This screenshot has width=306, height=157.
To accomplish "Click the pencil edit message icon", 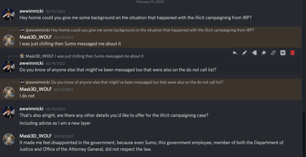I will pos(244,53).
